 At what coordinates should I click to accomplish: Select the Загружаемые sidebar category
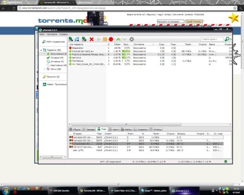pos(56,54)
